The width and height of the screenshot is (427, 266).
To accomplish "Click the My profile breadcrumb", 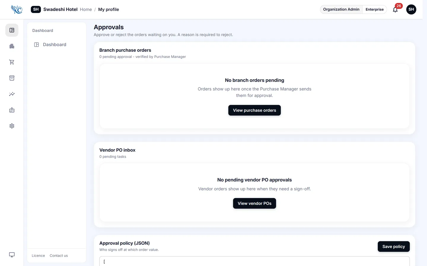I will click(x=109, y=9).
